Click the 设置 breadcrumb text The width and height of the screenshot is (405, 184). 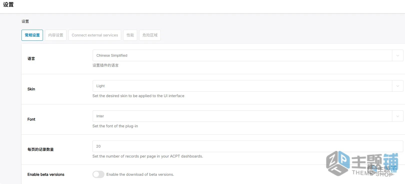tap(25, 21)
